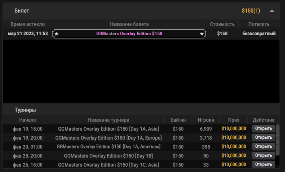Image resolution: width=285 pixels, height=172 pixels.
Task: Select the Day 1A, Americas tournament name
Action: coord(109,147)
